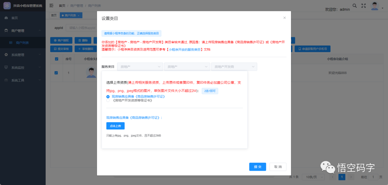Click 商户管理 in the breadcrumb
388x185 pixels.
76,5
